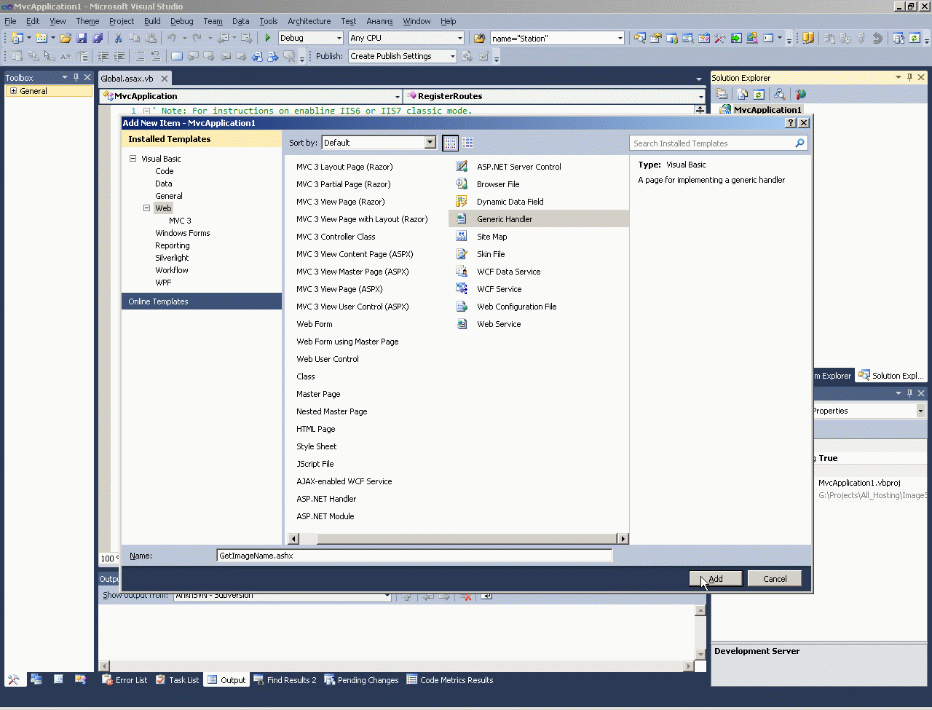The height and width of the screenshot is (710, 932).
Task: Click the Increase Indent toolbar icon
Action: [x=119, y=56]
